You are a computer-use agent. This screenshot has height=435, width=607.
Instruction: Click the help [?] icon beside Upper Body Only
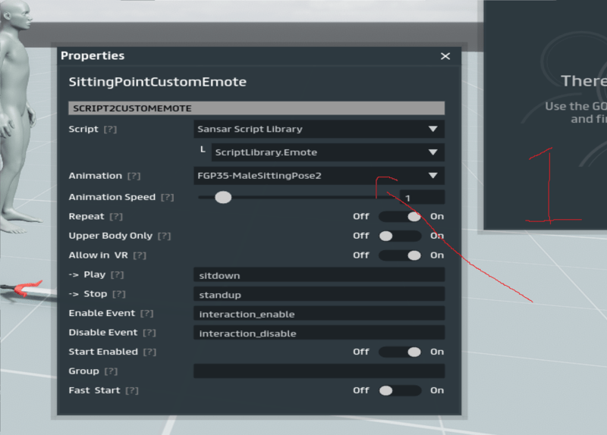(164, 236)
